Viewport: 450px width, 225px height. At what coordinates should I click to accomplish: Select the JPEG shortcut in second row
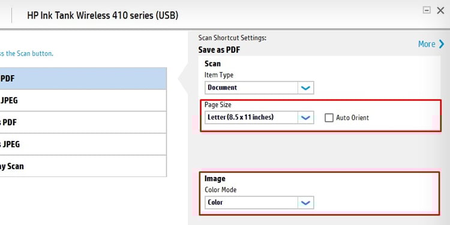(x=83, y=100)
